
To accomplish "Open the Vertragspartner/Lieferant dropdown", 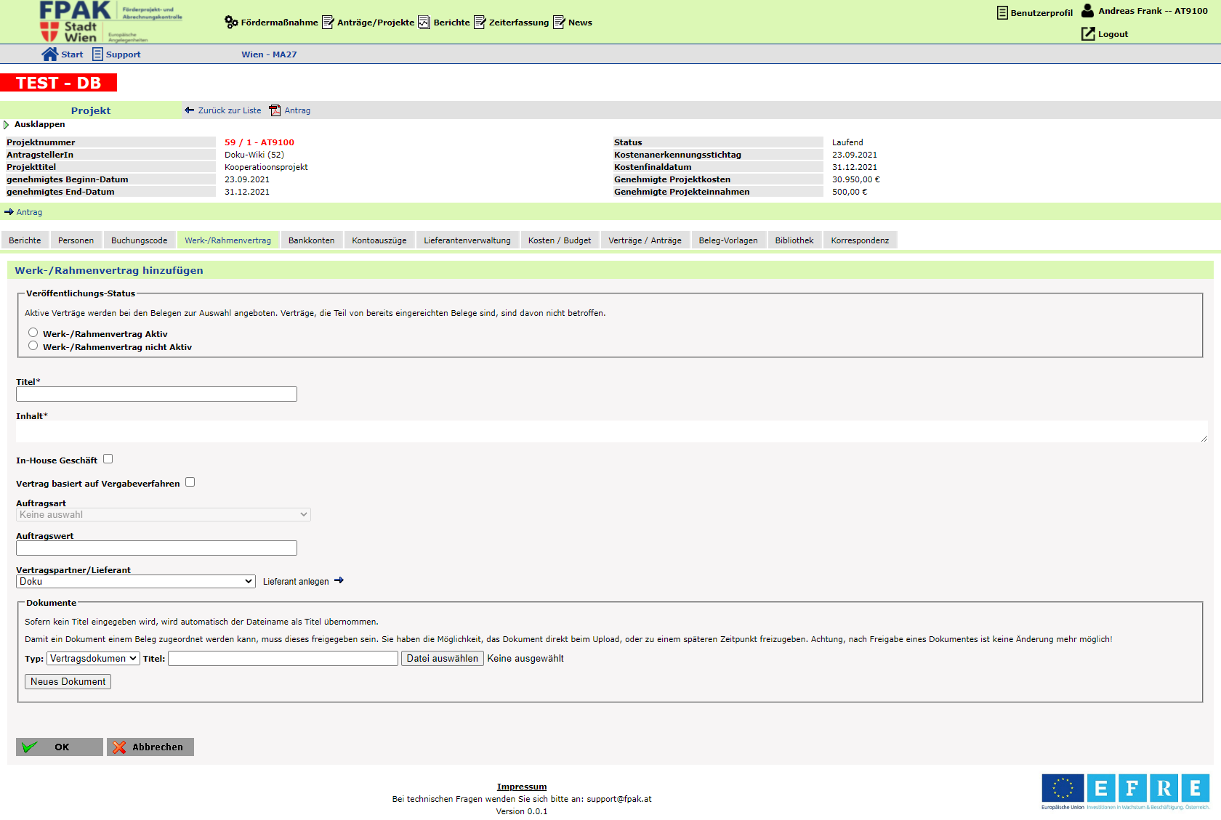I will click(x=136, y=581).
